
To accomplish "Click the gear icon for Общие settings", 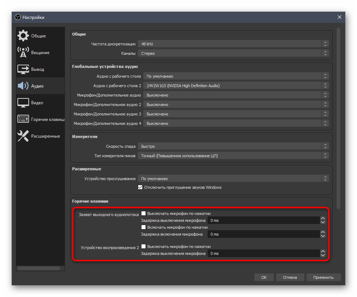I will click(x=23, y=36).
